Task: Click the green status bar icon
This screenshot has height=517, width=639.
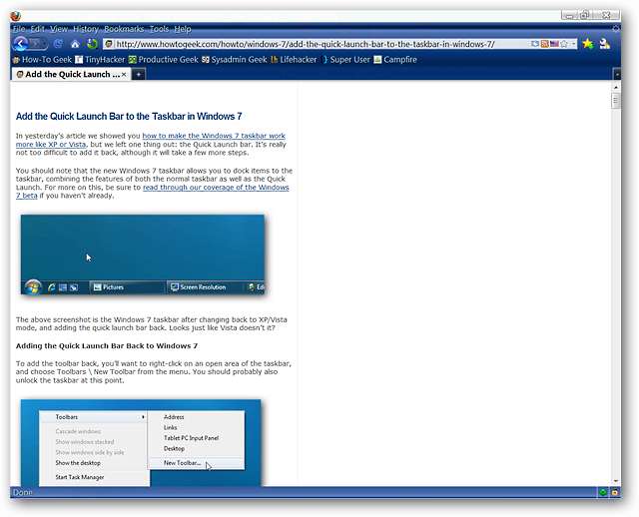Action: 603,492
